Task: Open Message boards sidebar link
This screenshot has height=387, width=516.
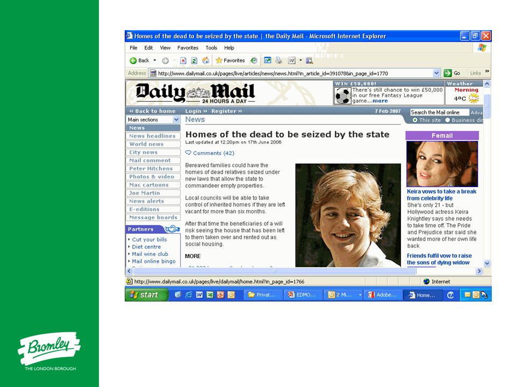Action: click(x=153, y=218)
